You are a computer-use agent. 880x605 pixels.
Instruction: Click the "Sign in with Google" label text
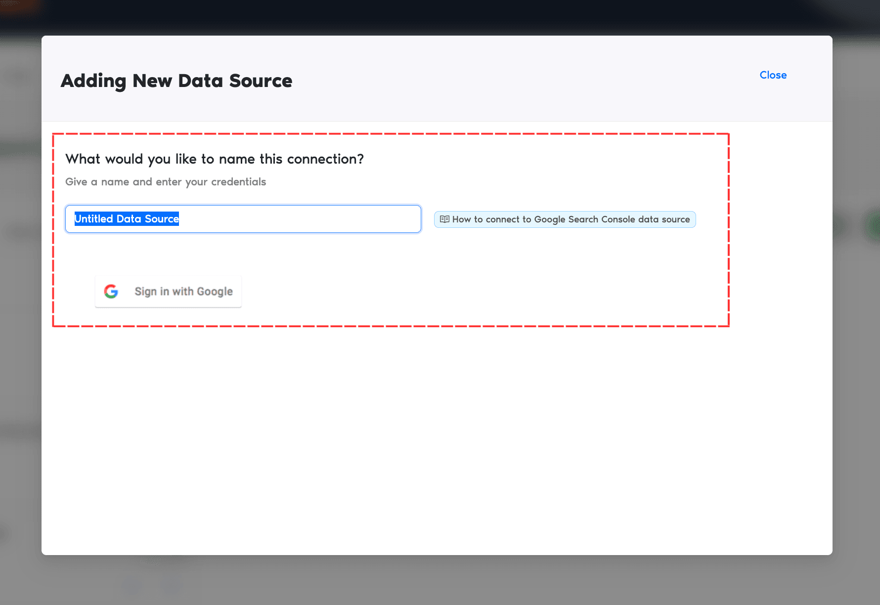tap(183, 292)
